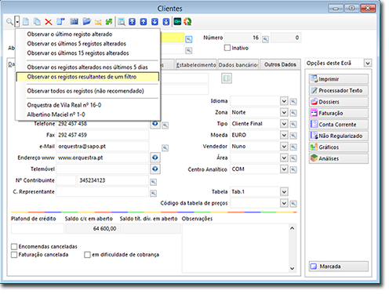Click the list preview magnifier icon
The width and height of the screenshot is (389, 294).
pyautogui.click(x=122, y=22)
